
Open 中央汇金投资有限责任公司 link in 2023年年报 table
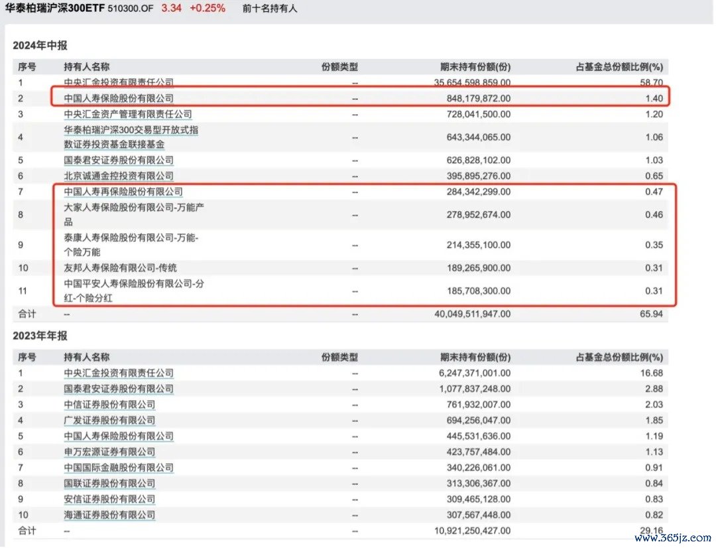pyautogui.click(x=119, y=373)
